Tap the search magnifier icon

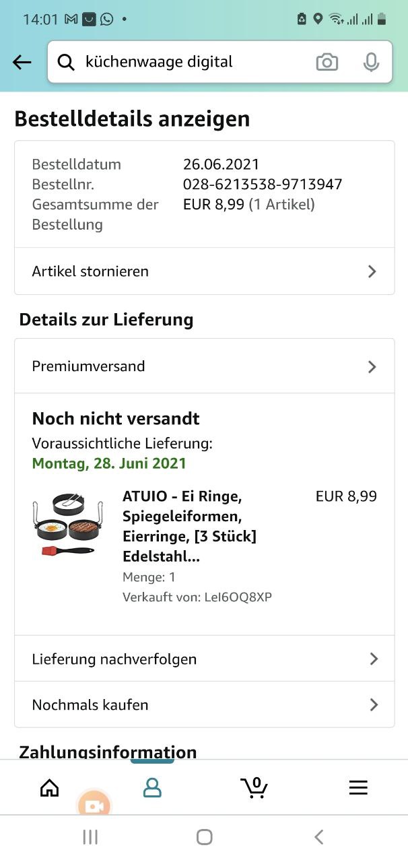[65, 63]
